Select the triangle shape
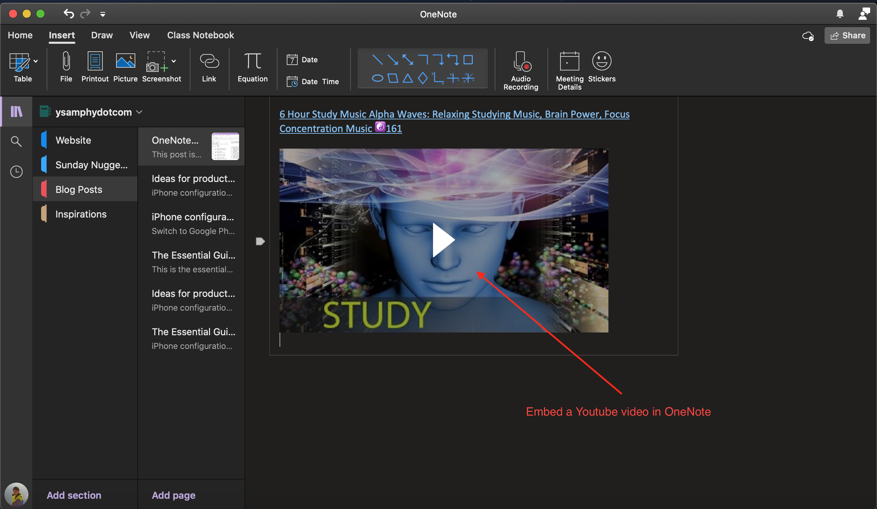Image resolution: width=877 pixels, height=509 pixels. click(408, 78)
